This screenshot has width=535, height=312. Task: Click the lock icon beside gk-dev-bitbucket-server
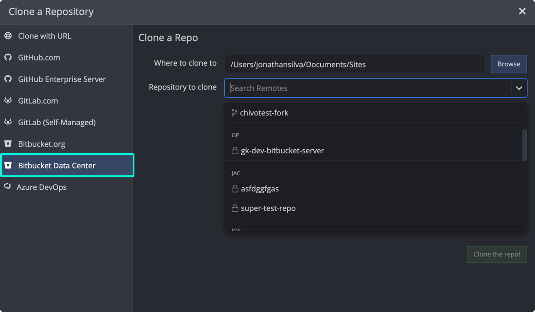(x=235, y=151)
